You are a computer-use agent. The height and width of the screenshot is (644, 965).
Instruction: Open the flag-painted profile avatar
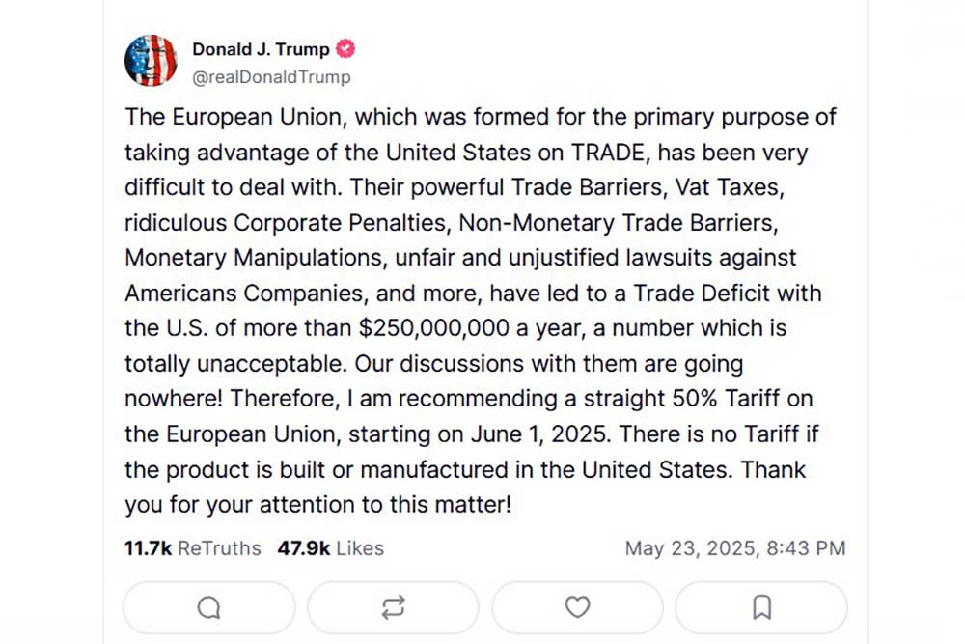tap(151, 60)
